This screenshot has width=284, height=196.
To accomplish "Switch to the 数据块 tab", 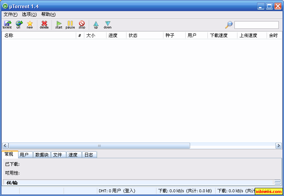I will point(42,155).
